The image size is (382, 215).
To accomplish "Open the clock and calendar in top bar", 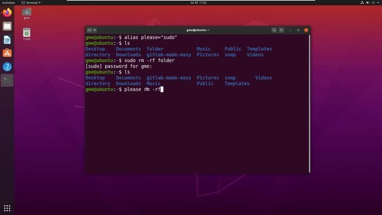I will 198,2.
